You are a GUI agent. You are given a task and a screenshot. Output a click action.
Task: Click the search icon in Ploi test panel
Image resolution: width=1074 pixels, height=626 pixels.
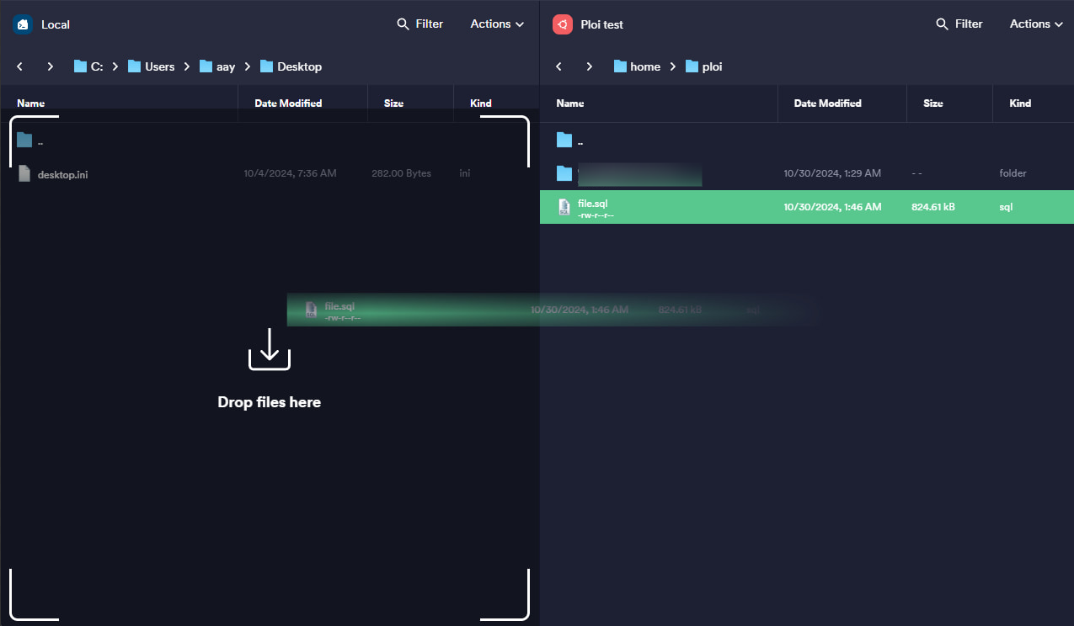tap(943, 24)
